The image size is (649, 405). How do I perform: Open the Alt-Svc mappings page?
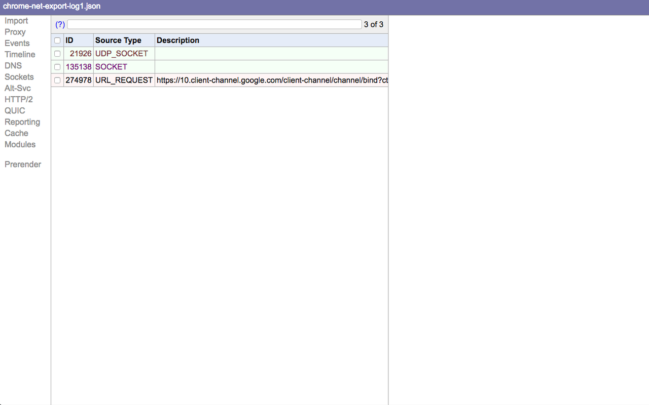click(18, 88)
